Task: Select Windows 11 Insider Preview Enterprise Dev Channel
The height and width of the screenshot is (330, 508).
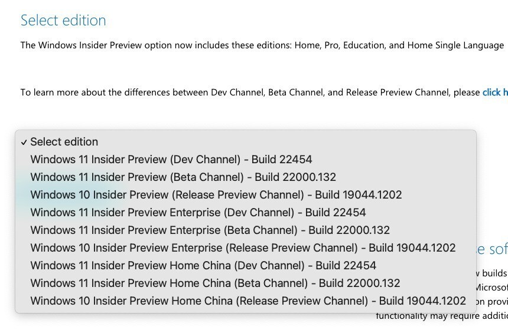Action: pyautogui.click(x=198, y=213)
